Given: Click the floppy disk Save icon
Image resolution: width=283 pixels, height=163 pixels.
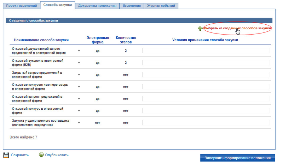Looking at the screenshot, I should point(6,155).
